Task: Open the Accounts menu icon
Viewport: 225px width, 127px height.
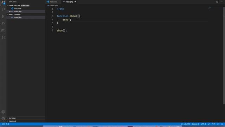Action: tap(3, 112)
